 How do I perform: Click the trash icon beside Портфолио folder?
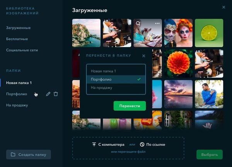(x=56, y=94)
